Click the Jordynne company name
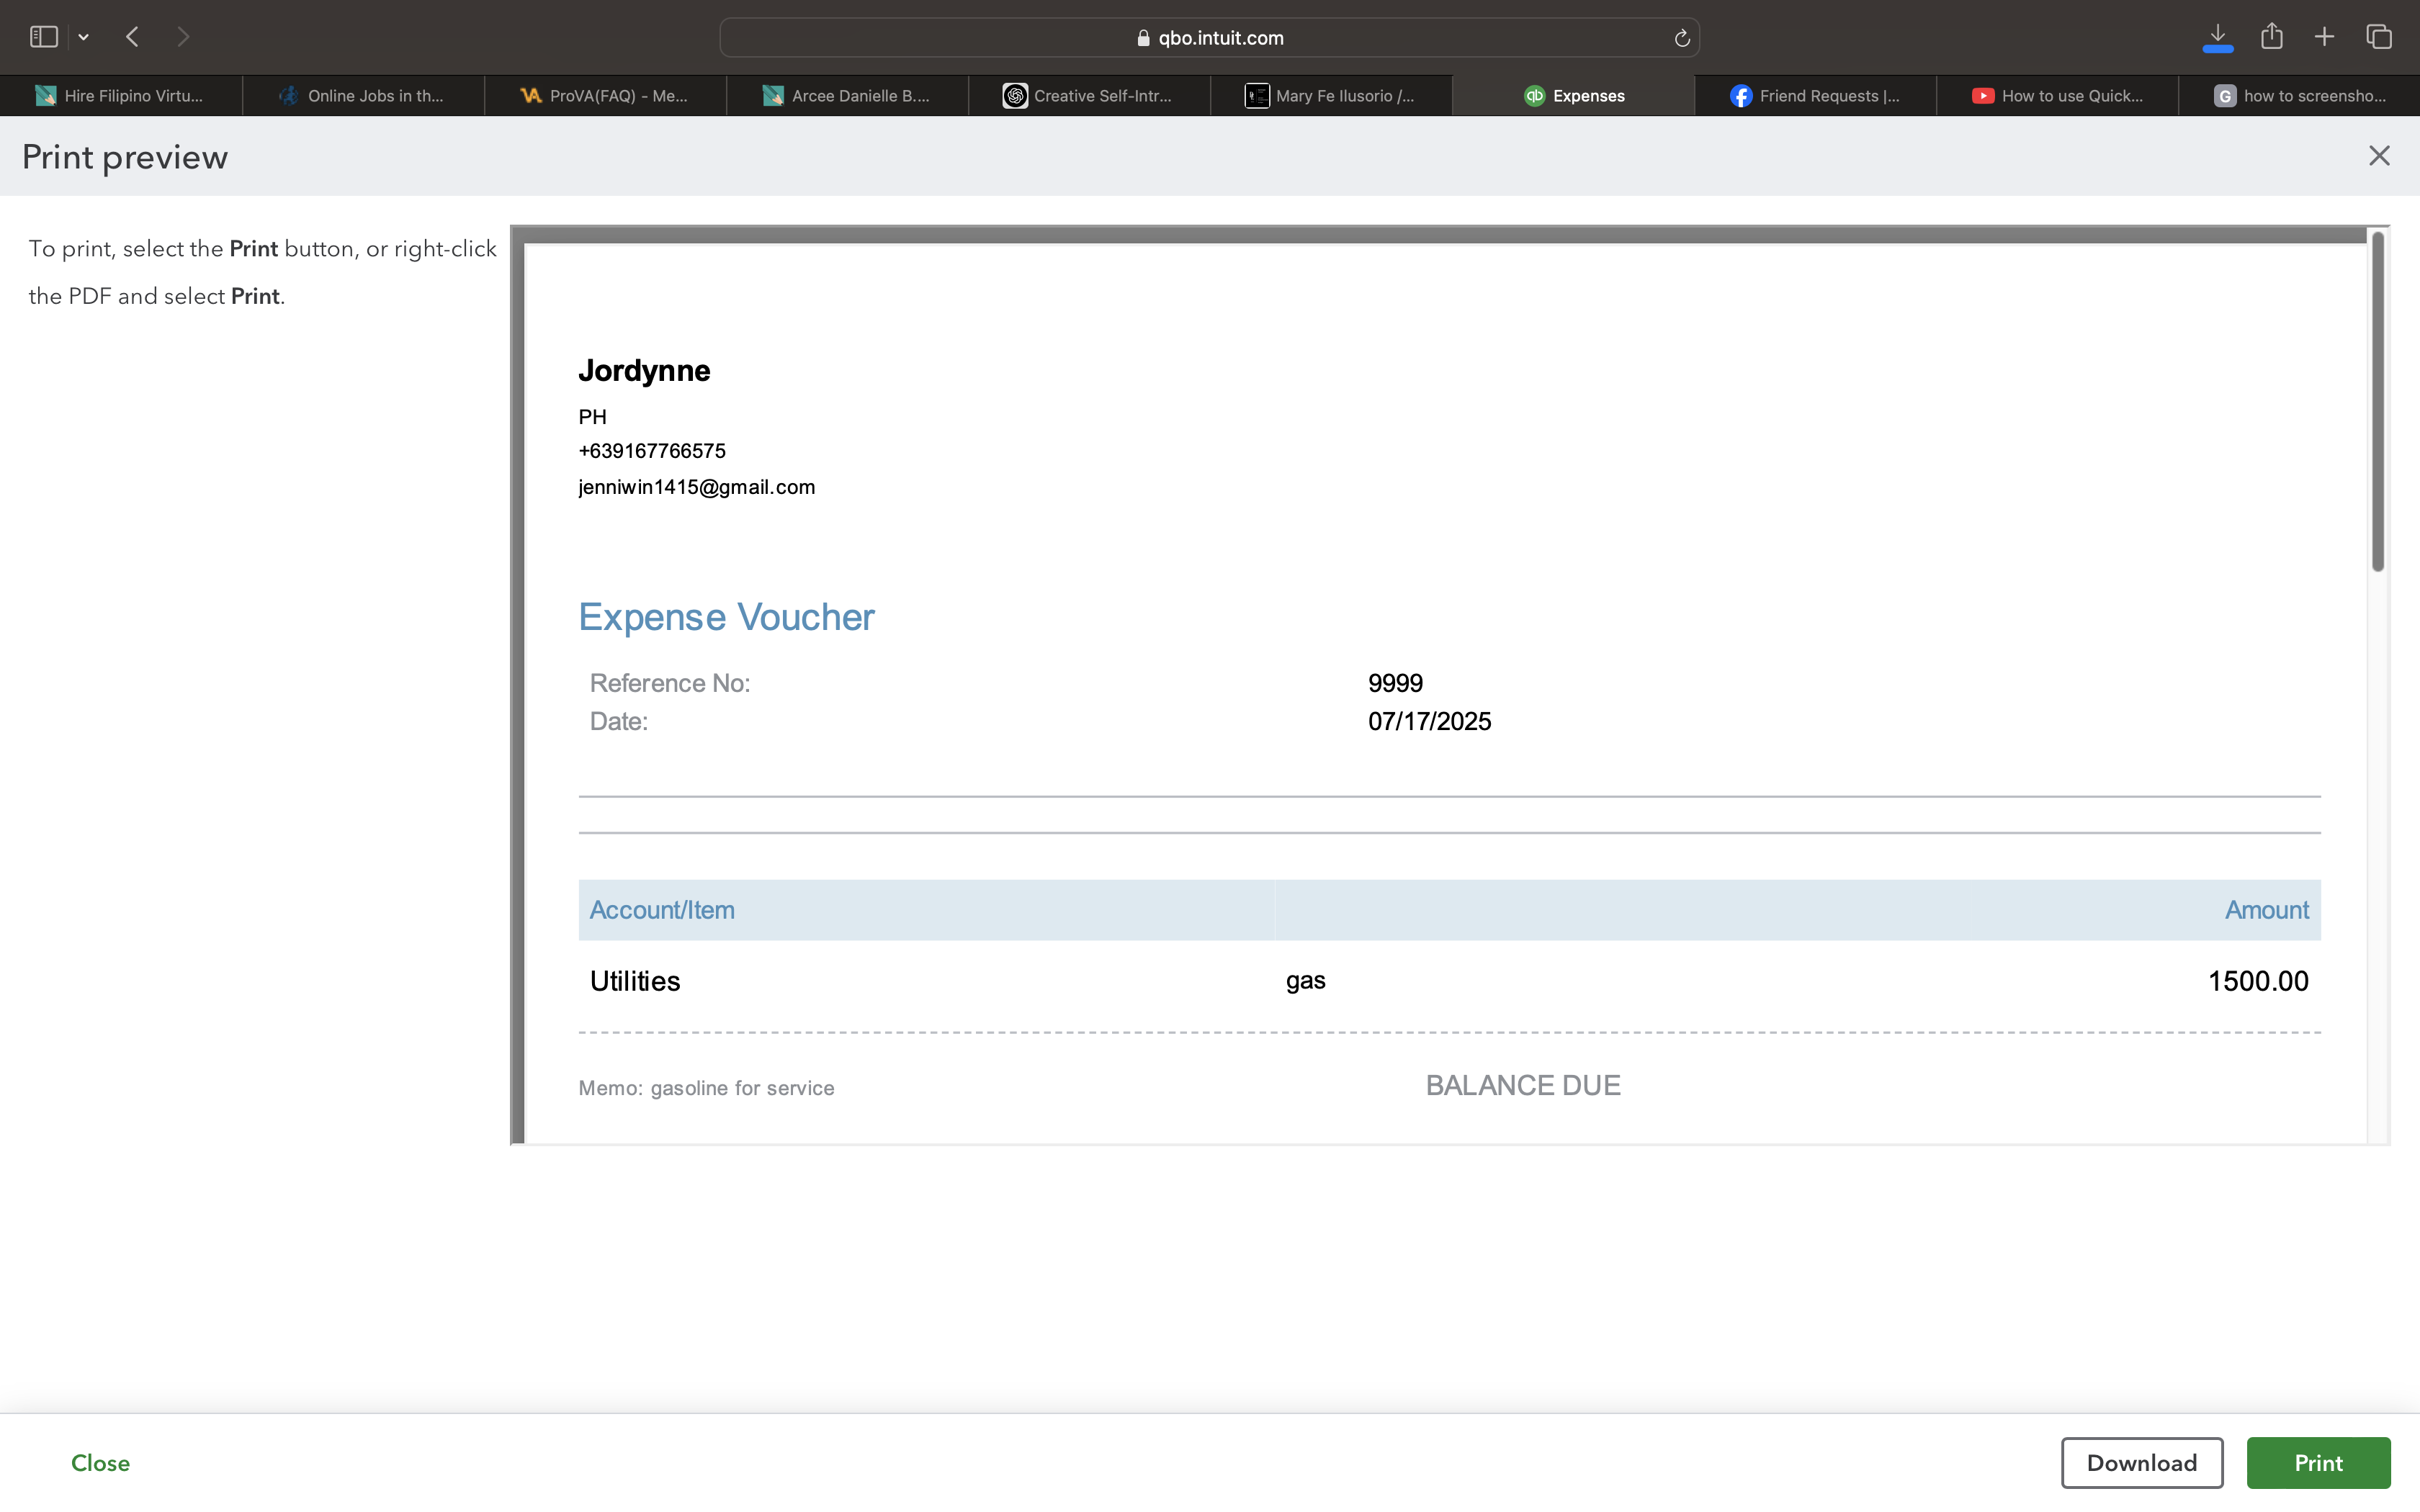Screen dimensions: 2420x1512 point(644,371)
